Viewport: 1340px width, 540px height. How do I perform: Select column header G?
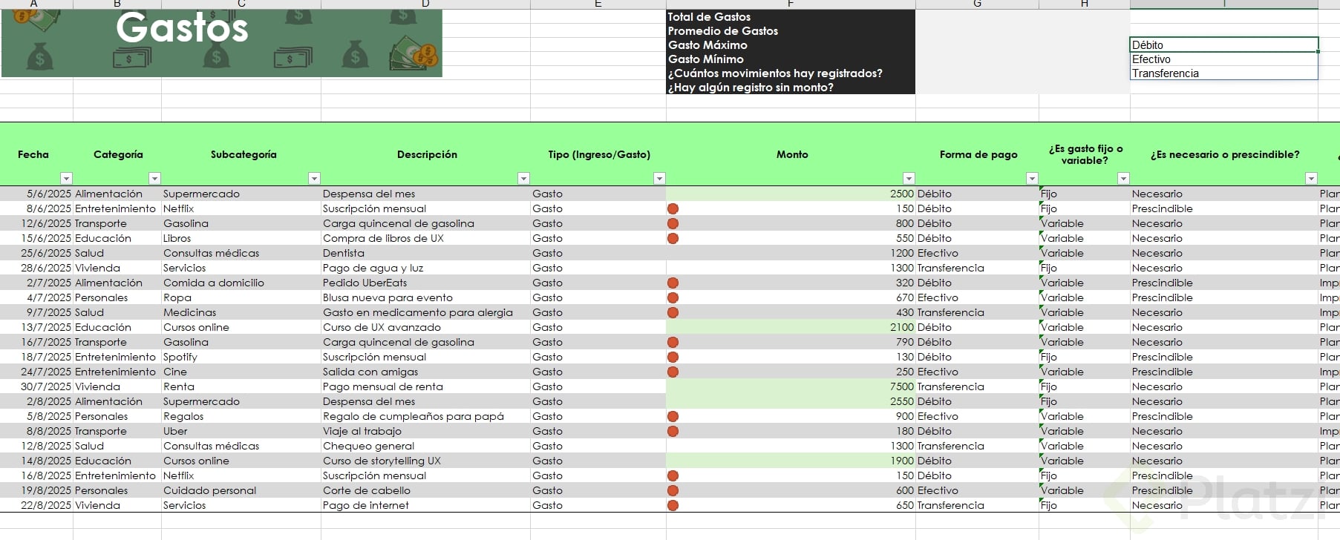click(x=977, y=4)
